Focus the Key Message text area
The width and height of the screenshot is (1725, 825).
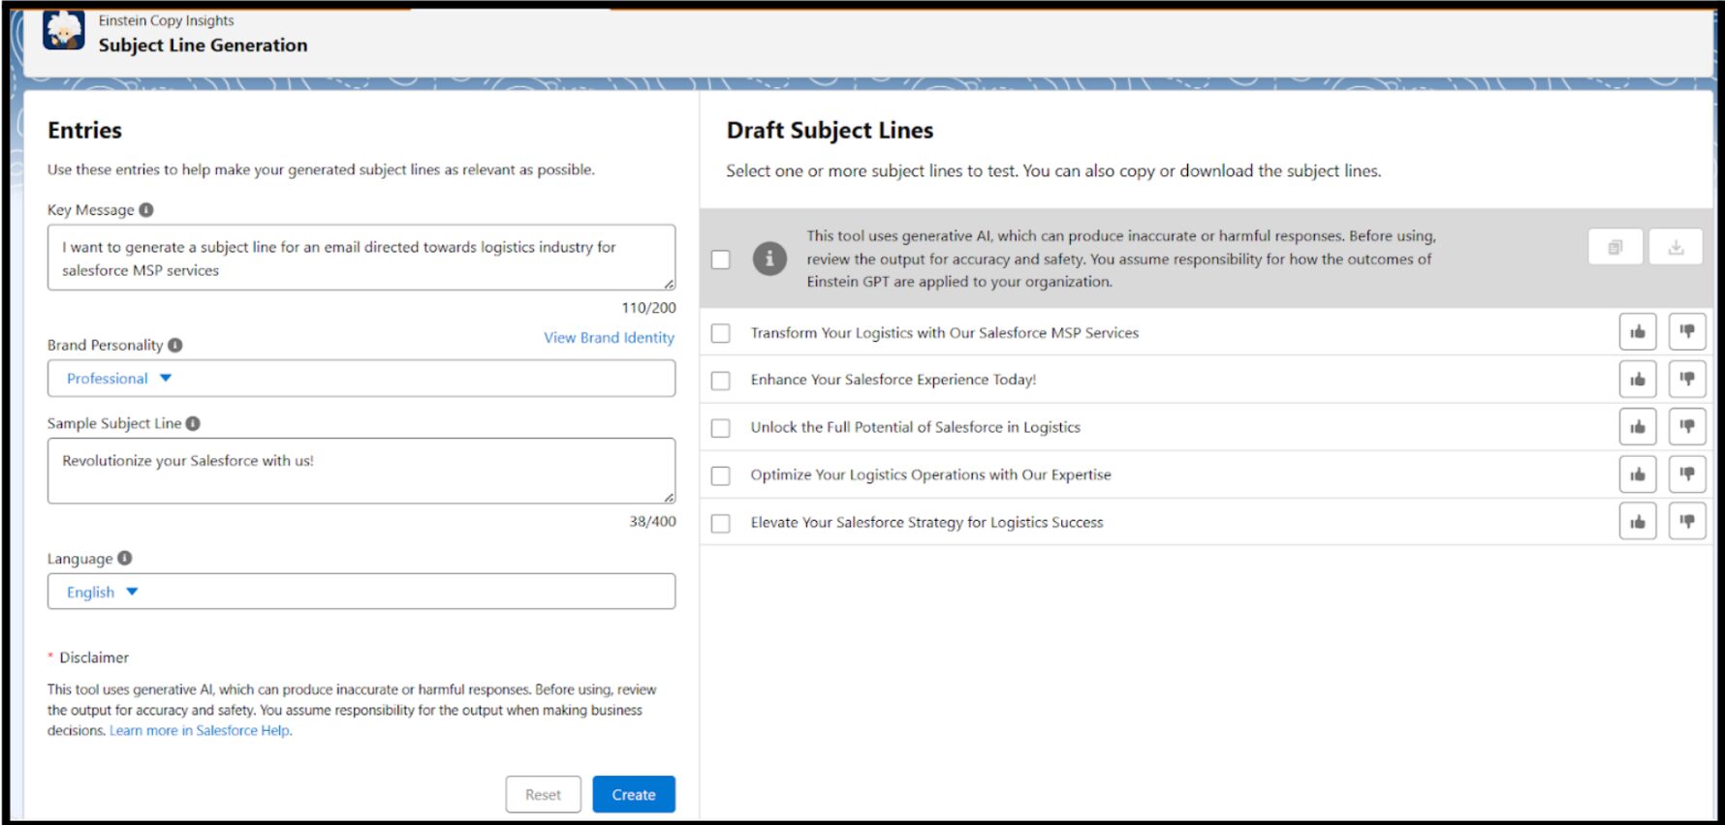pos(361,258)
